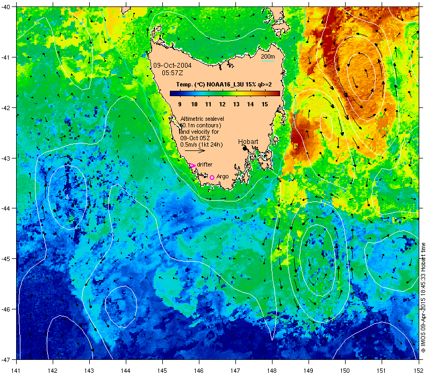The width and height of the screenshot is (430, 376).
Task: Click the longitude axis label '144'
Action: [126, 371]
